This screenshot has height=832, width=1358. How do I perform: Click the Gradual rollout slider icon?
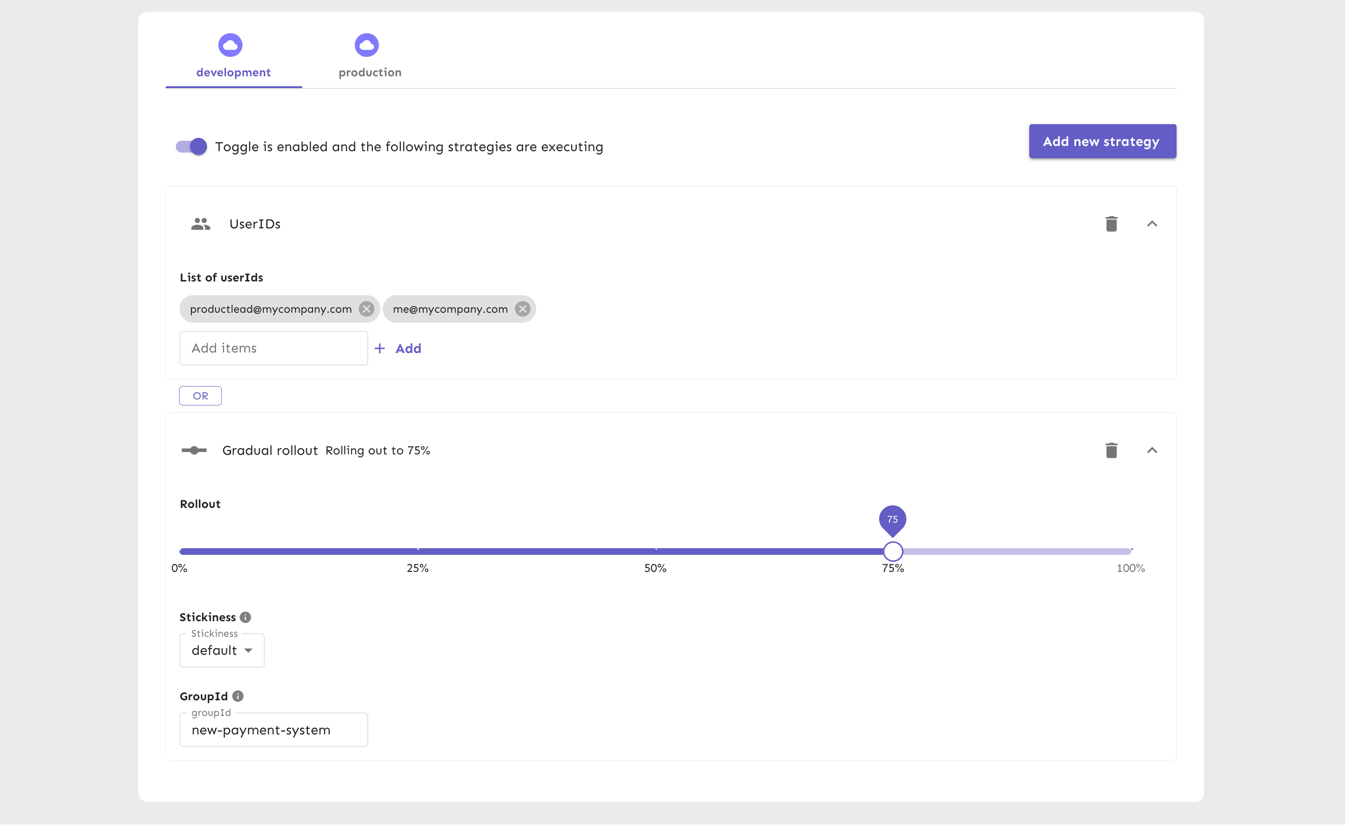194,451
